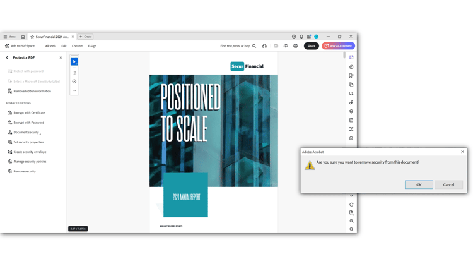Expand the Document security option

pyautogui.click(x=24, y=133)
